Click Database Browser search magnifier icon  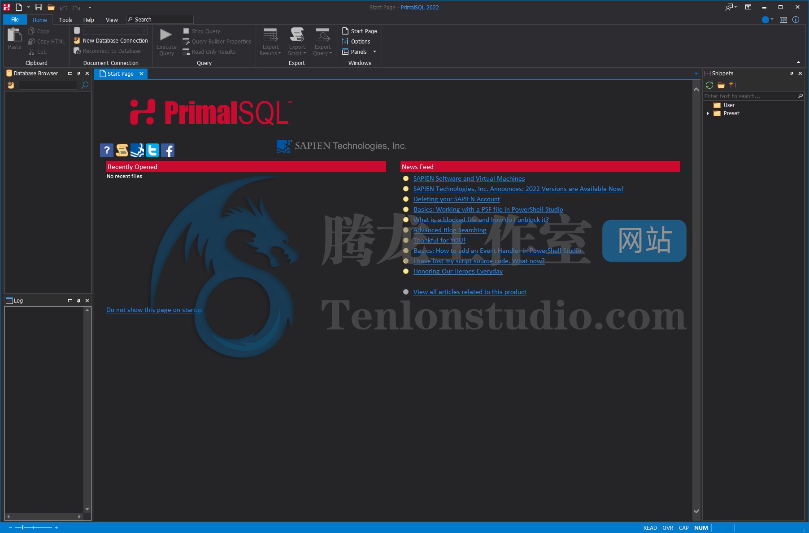point(85,85)
